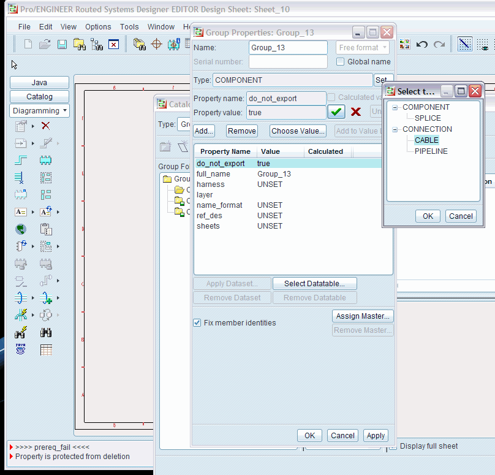This screenshot has width=495, height=475.
Task: Collapse the COMPONENT tree node
Action: (x=395, y=107)
